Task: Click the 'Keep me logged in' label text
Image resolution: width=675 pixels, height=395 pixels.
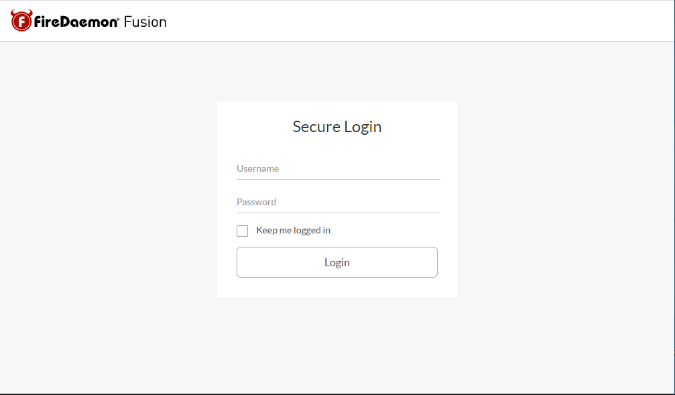Action: pyautogui.click(x=293, y=230)
